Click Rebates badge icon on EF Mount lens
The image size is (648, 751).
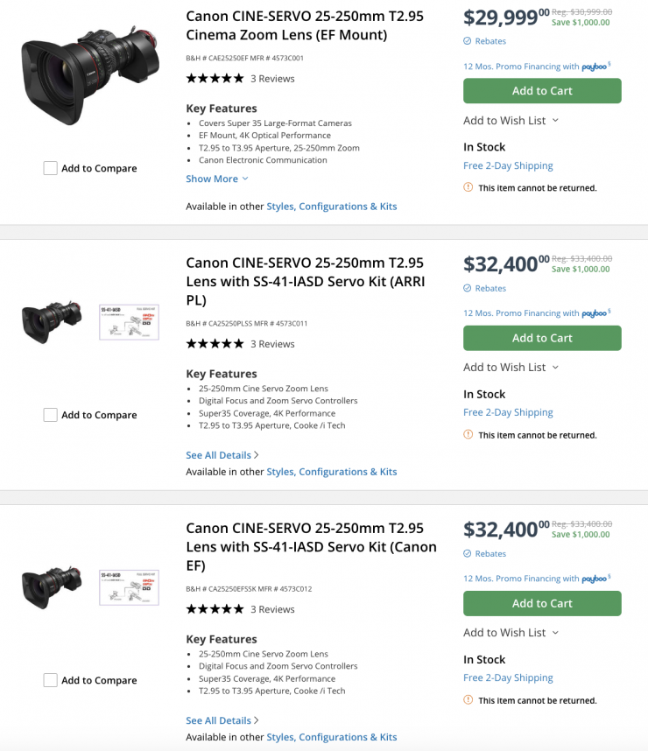tap(468, 41)
